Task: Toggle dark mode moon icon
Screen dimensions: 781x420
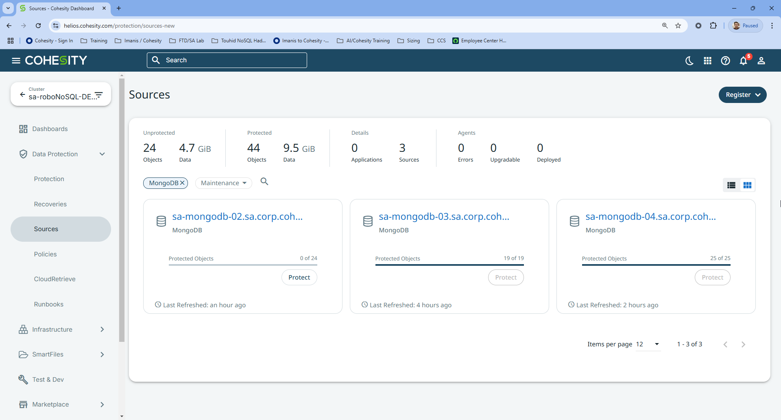Action: (x=689, y=61)
